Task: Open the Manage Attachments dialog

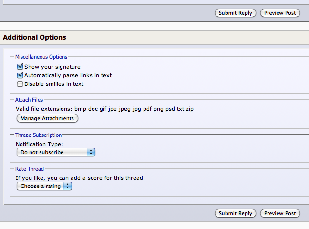Action: [x=47, y=118]
